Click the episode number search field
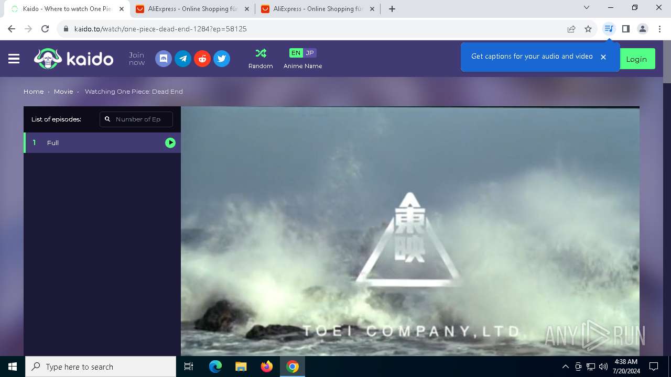Image resolution: width=671 pixels, height=377 pixels. coord(136,119)
